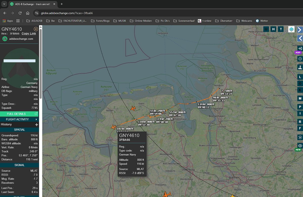Select the aircraft icon near Esens
This screenshot has width=303, height=197.
133,108
